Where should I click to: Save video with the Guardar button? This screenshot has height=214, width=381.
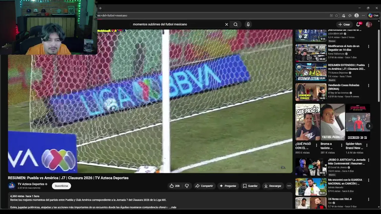pos(250,186)
